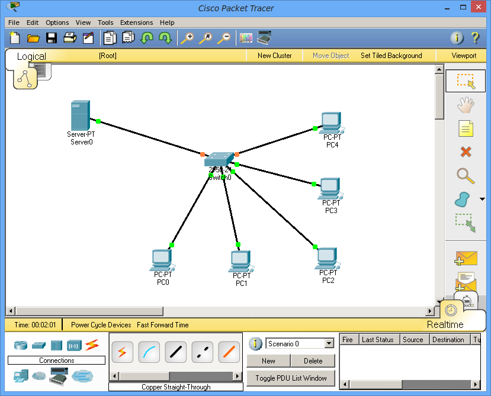Pick Console cable connection
This screenshot has width=491, height=396.
(149, 352)
